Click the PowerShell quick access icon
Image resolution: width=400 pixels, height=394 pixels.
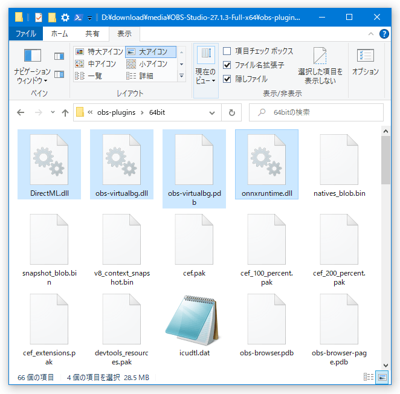[79, 18]
